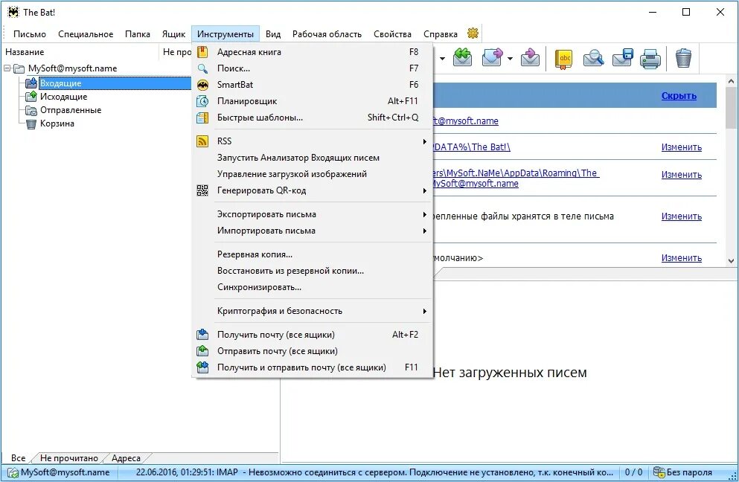Click the Получить почту icon
This screenshot has height=482, width=739.
pyautogui.click(x=202, y=335)
